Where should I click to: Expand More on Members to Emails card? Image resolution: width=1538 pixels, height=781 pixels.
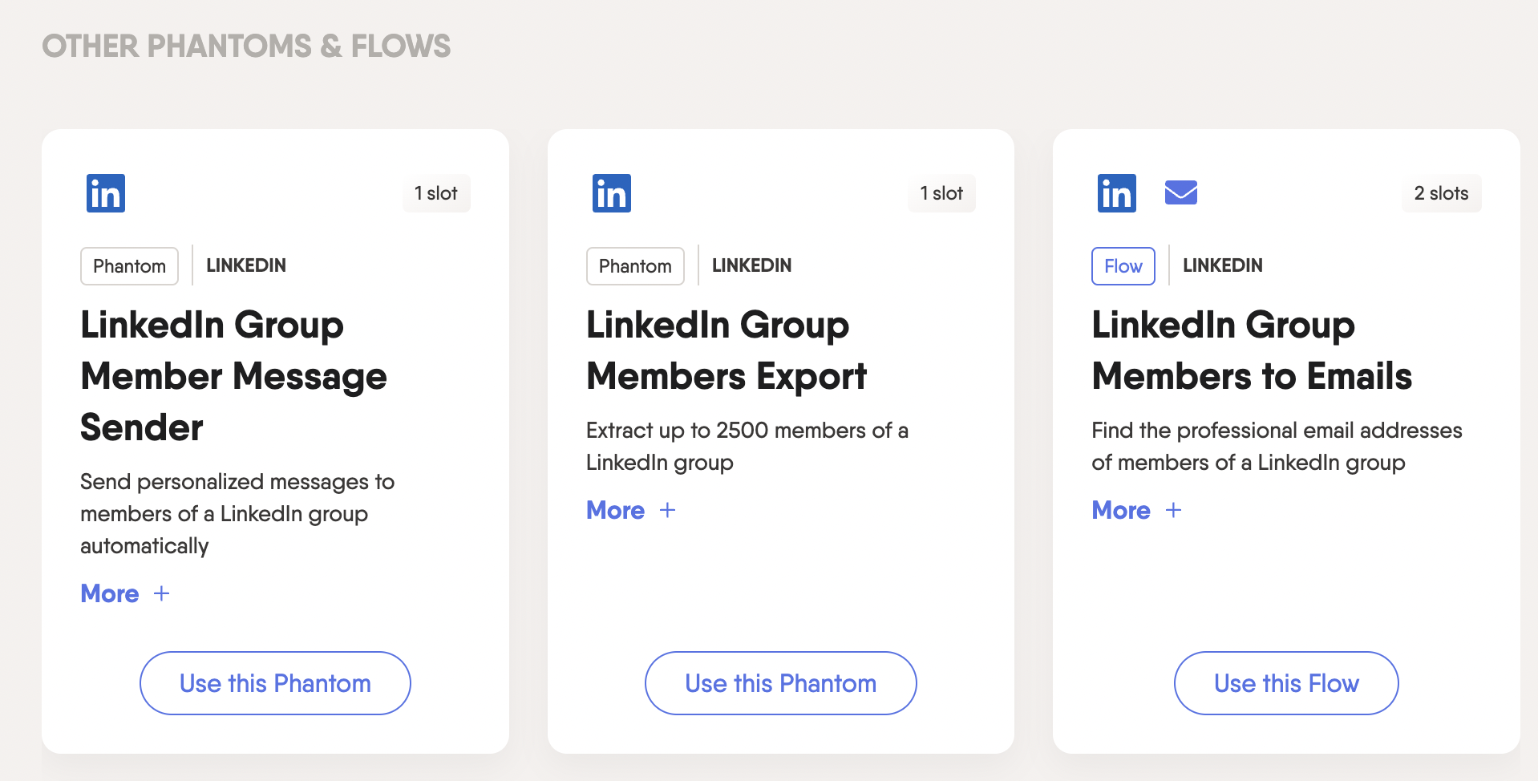(1121, 510)
